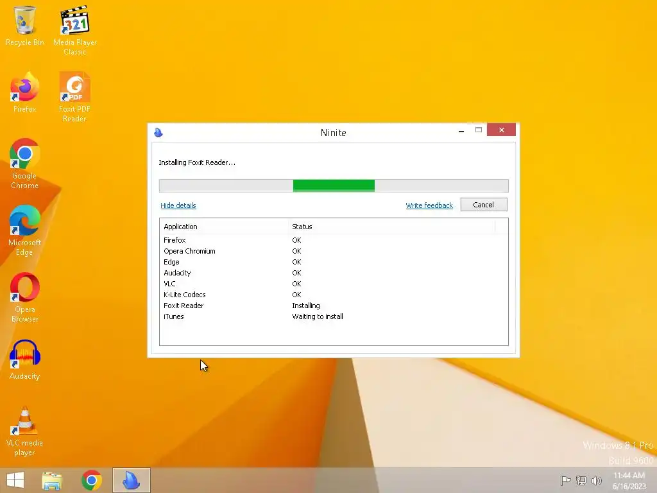
Task: Select the Media Player Classic desktop shortcut
Action: pyautogui.click(x=75, y=30)
